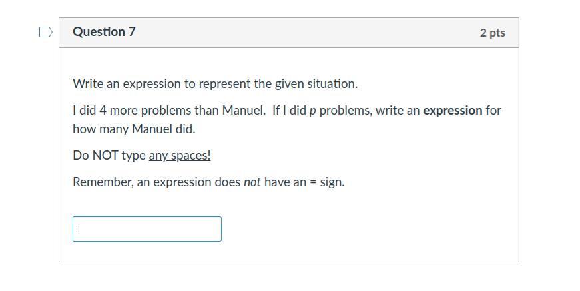Click the italic word "not"

coord(252,182)
